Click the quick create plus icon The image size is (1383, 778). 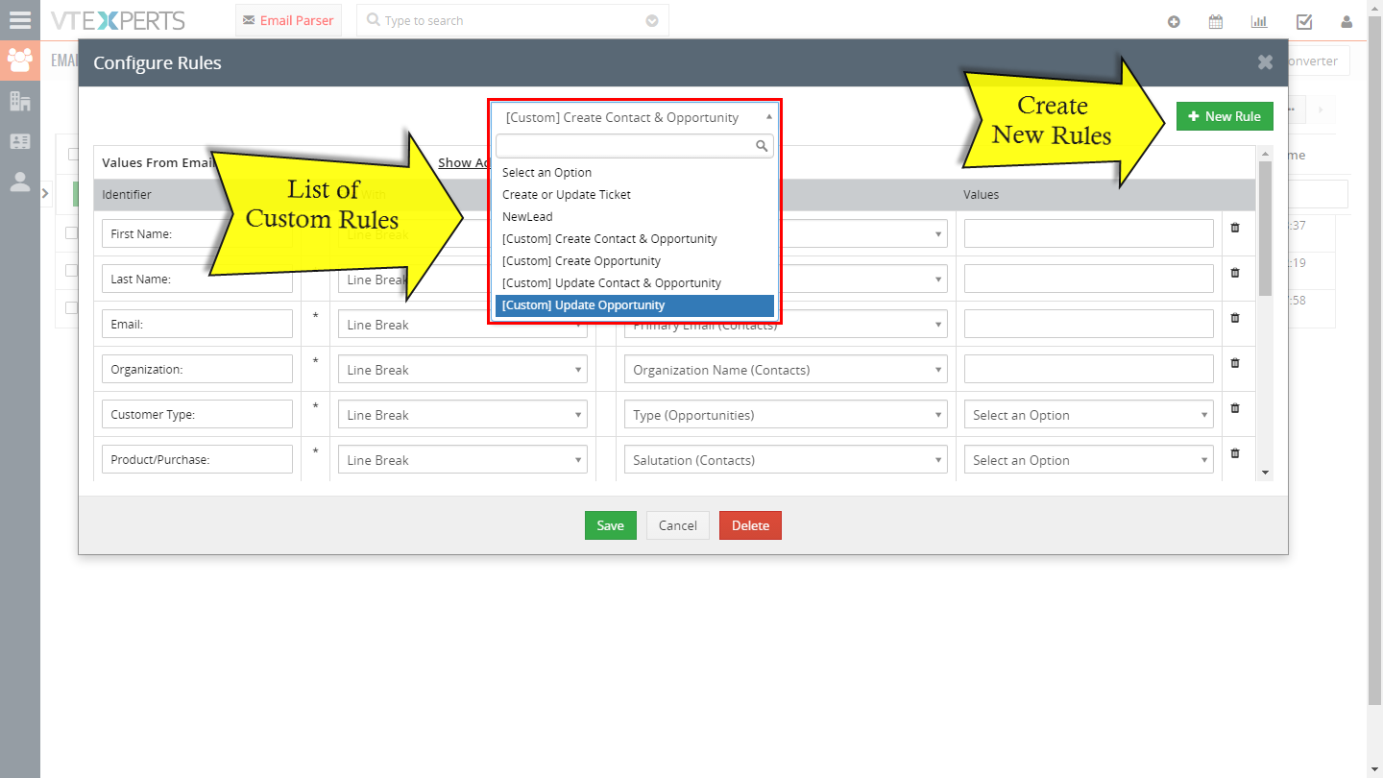(1174, 21)
